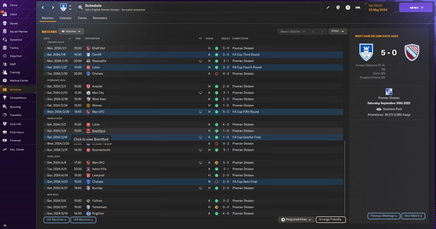The width and height of the screenshot is (436, 229).
Task: Open Squad Planner from sidebar
Action: (x=18, y=32)
